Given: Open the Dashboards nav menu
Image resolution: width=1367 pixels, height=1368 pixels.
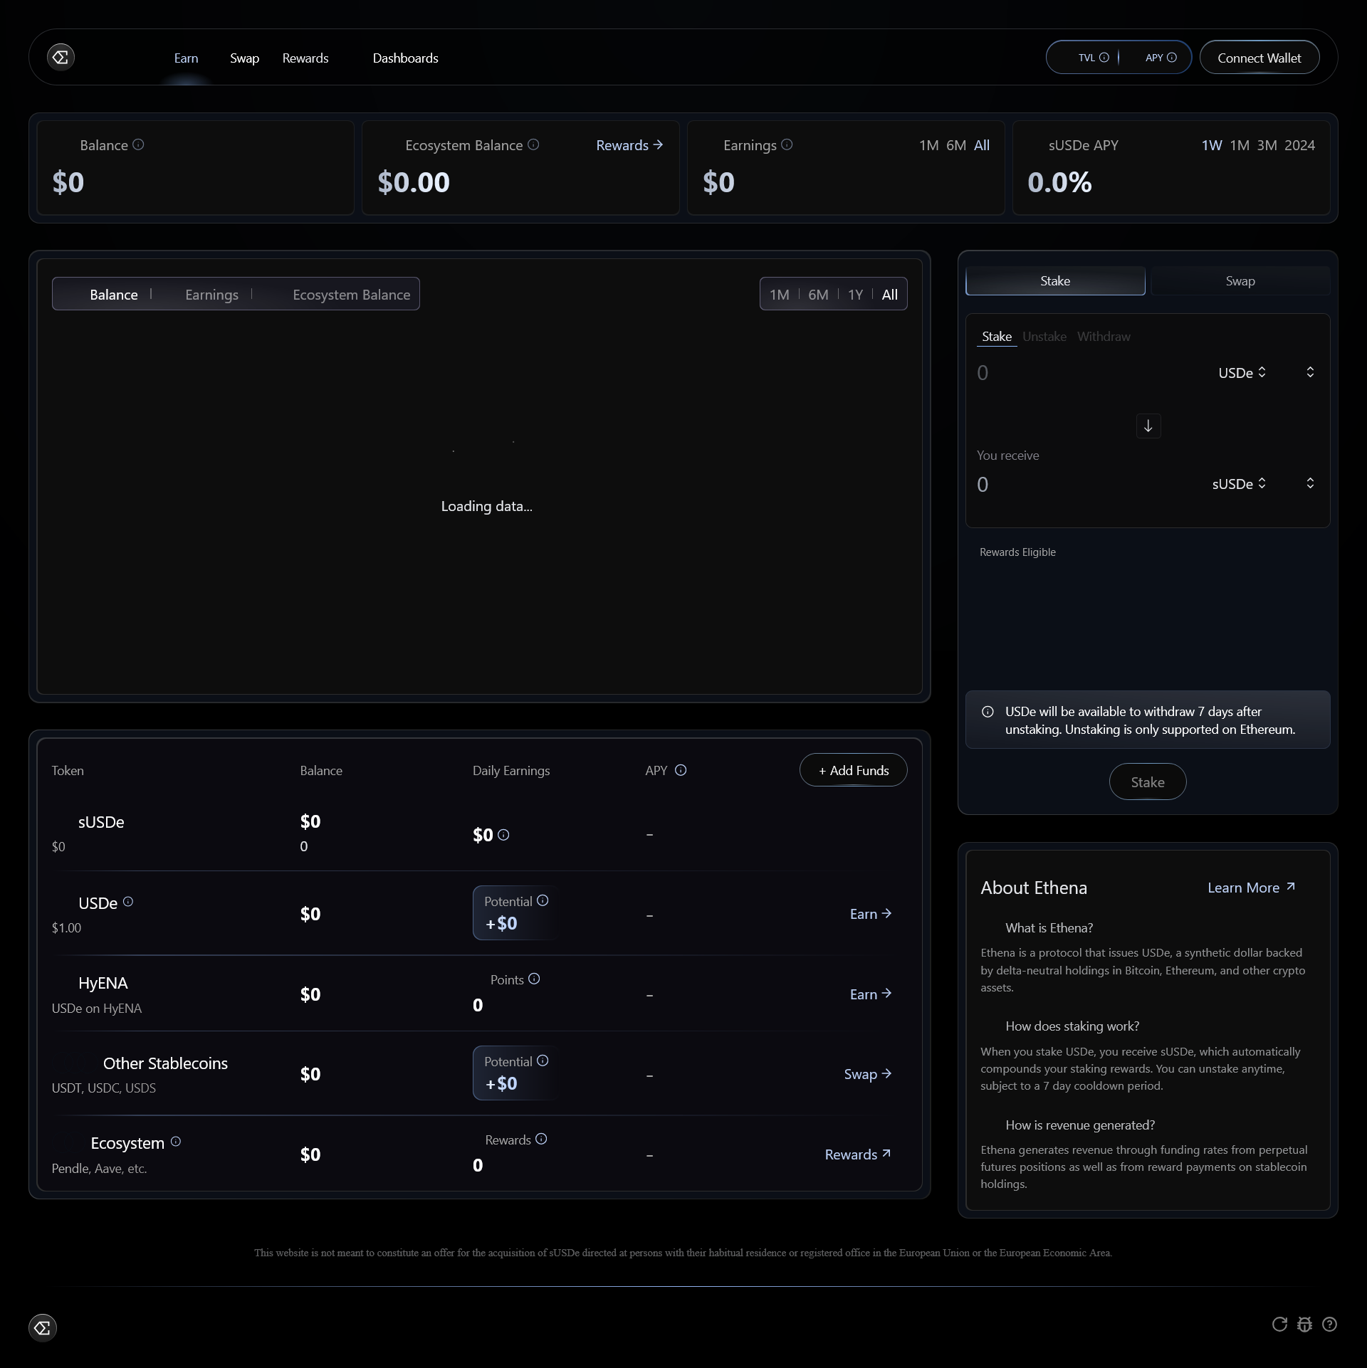Looking at the screenshot, I should tap(405, 58).
